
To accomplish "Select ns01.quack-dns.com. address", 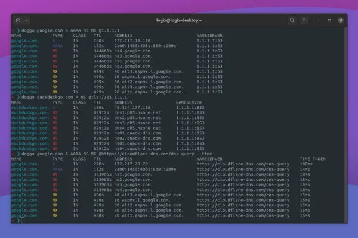I will tap(138, 133).
